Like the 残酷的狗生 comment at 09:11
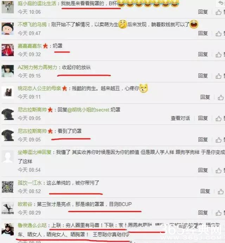The height and width of the screenshot is (243, 225). click(x=221, y=97)
